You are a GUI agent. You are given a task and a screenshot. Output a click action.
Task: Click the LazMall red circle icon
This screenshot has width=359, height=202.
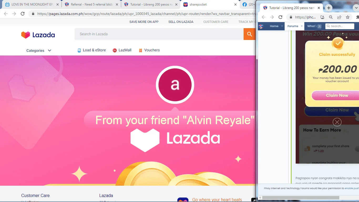pyautogui.click(x=115, y=50)
